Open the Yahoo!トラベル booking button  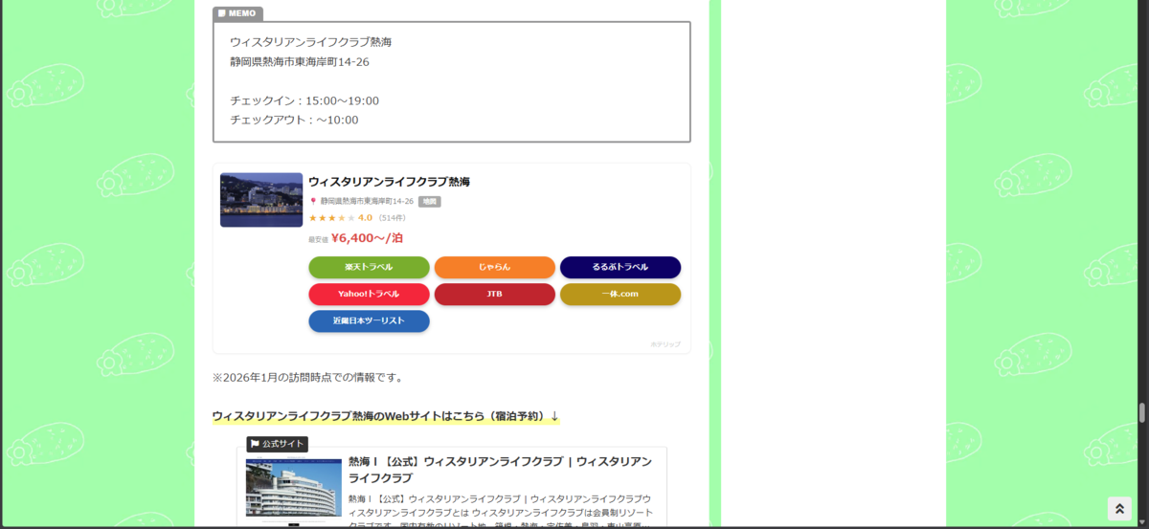[x=369, y=294]
